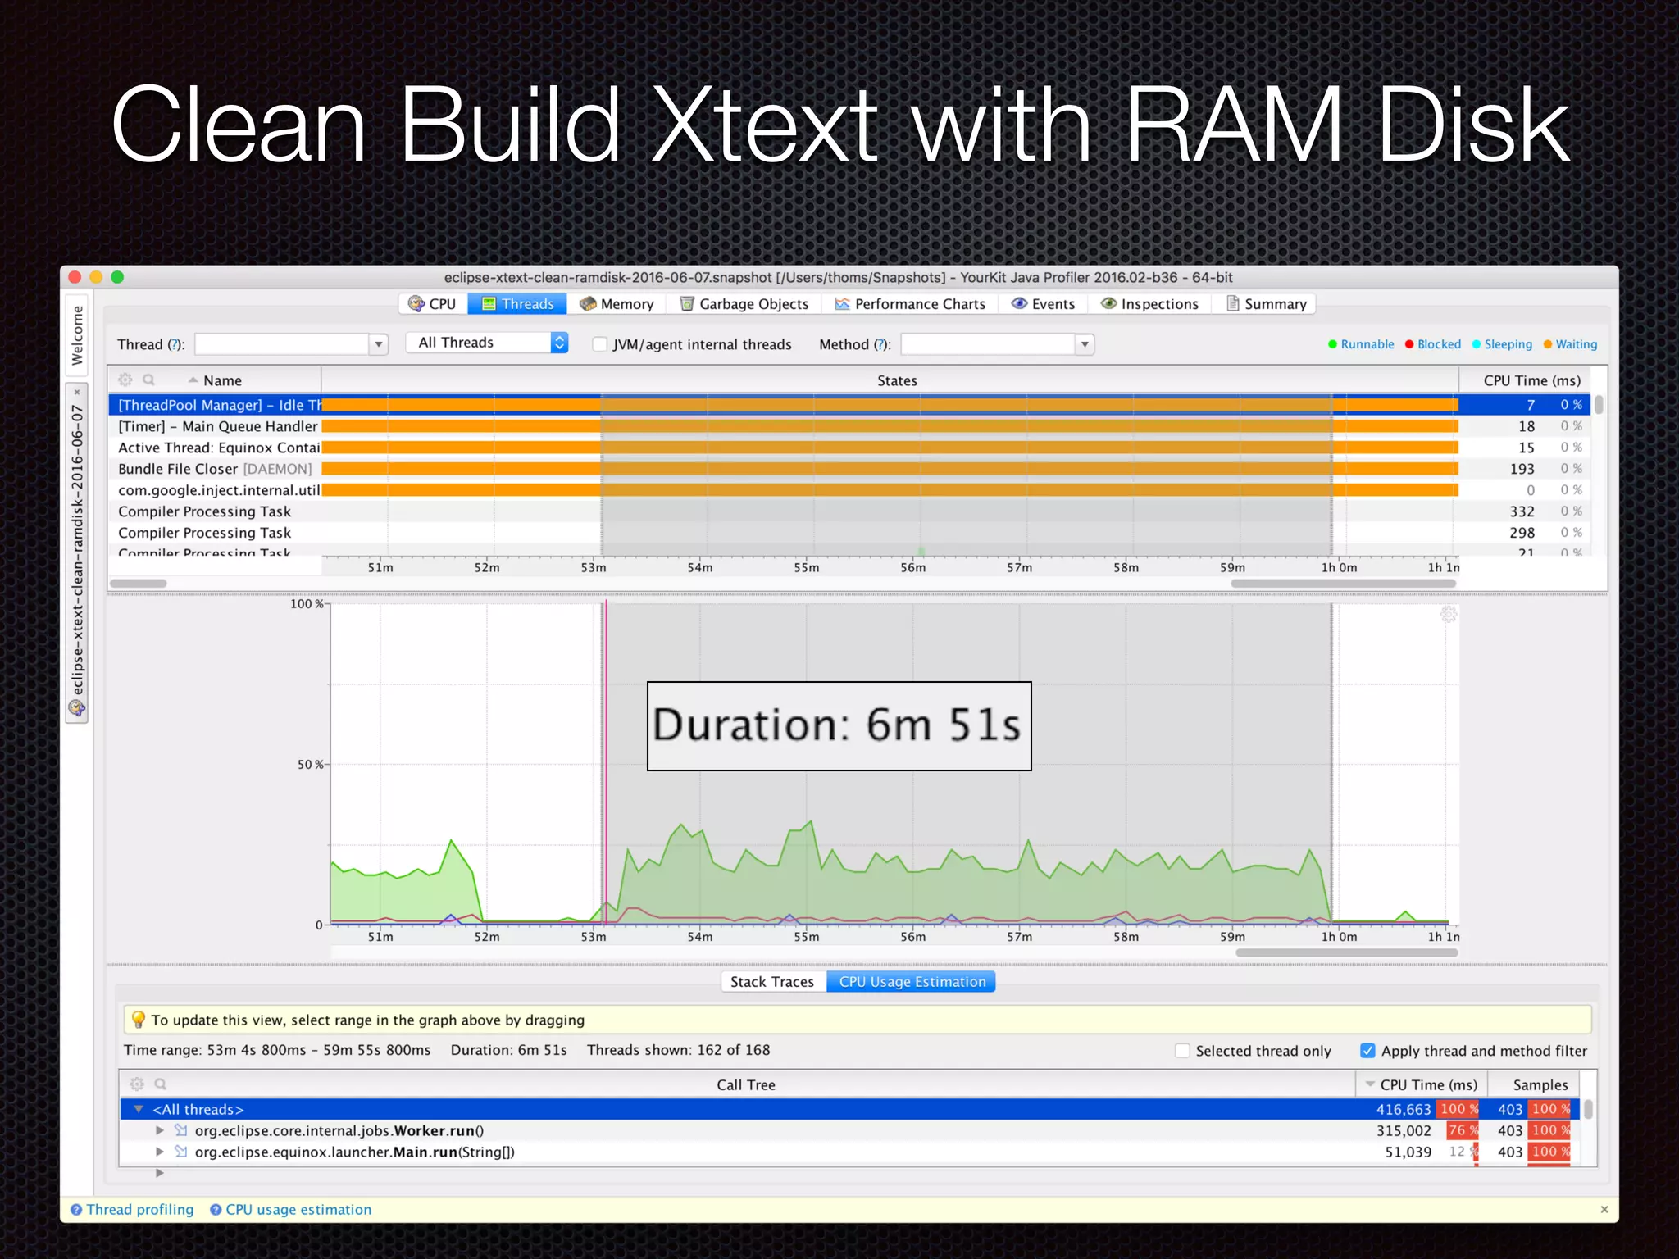The height and width of the screenshot is (1259, 1679).
Task: Select the [ThreadPool Manager] - Idle Thread row
Action: coord(849,405)
